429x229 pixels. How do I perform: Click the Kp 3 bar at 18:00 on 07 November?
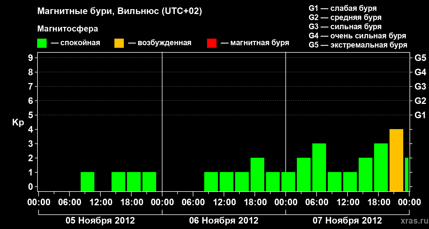point(381,167)
